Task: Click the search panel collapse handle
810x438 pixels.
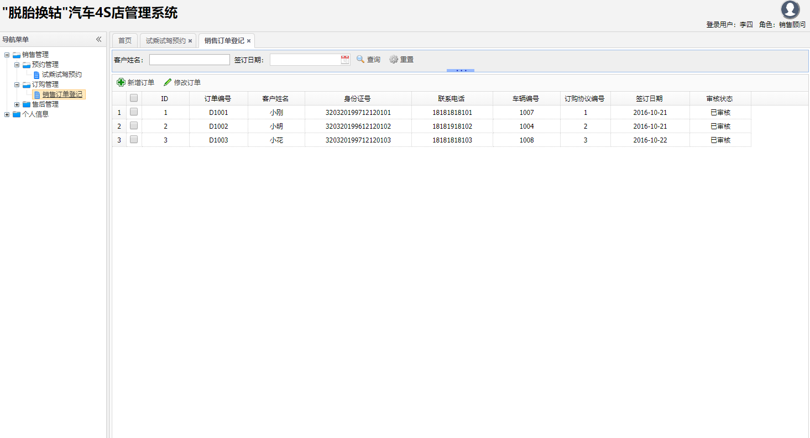Action: point(461,70)
